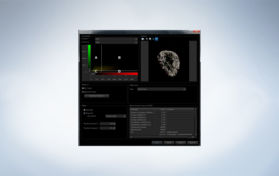279x176 pixels.
Task: Choose the Selected frames radio option
Action: point(83,92)
